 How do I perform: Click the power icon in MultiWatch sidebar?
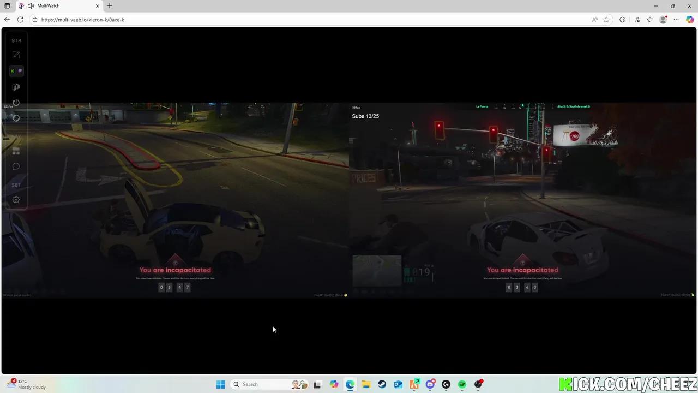point(16,103)
